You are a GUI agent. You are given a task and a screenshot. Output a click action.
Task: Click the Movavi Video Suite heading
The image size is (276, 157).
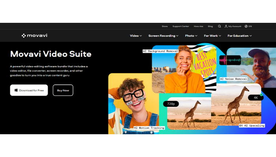(x=51, y=54)
